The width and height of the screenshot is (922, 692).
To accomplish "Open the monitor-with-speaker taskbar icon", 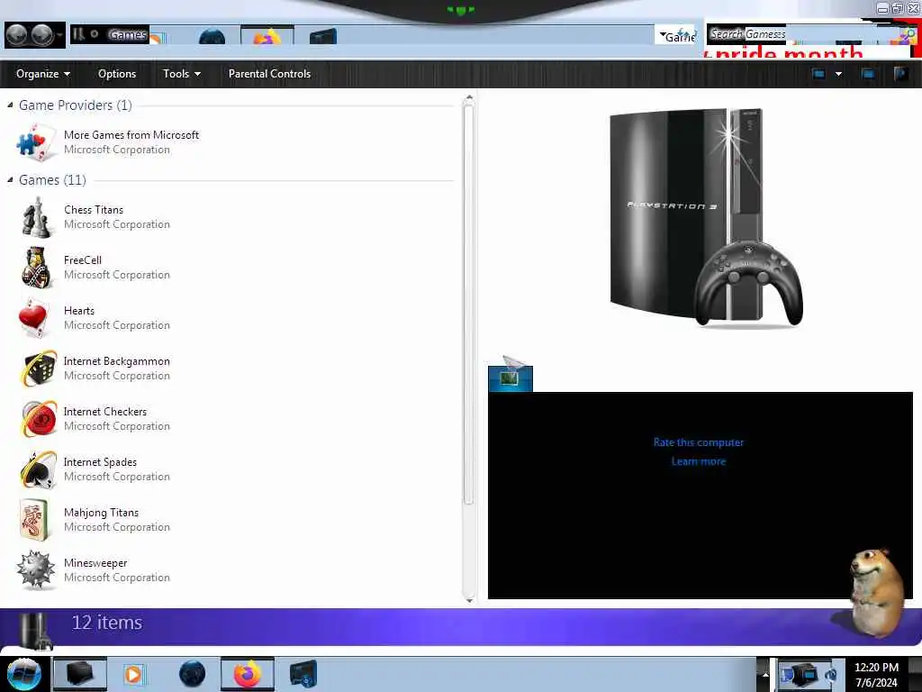I will point(303,674).
